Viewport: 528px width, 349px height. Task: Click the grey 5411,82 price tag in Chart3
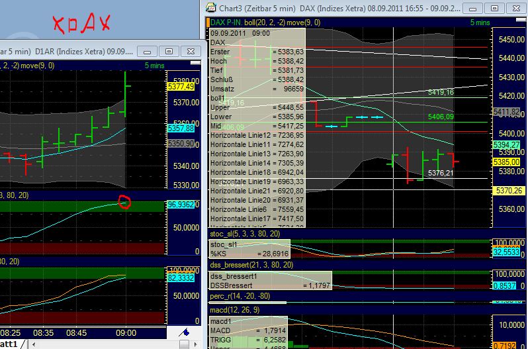click(506, 112)
